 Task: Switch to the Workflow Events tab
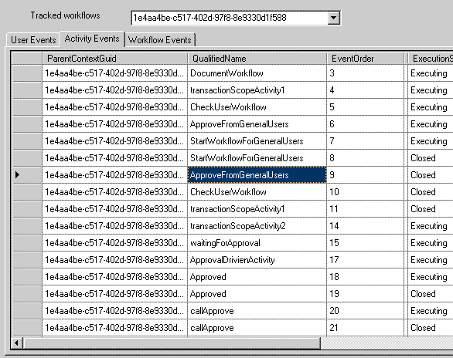click(x=160, y=40)
